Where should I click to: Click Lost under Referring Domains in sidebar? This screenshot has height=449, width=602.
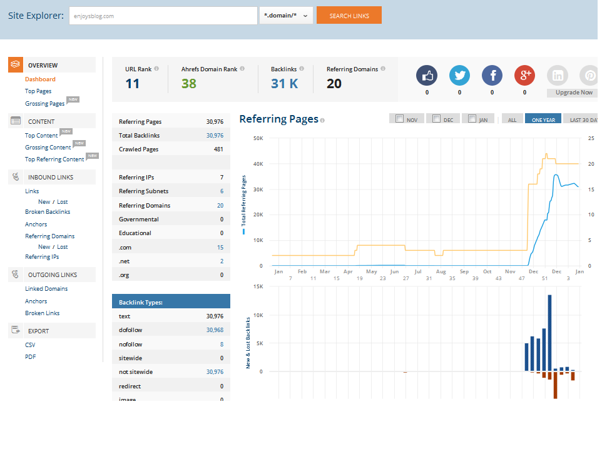click(x=62, y=247)
